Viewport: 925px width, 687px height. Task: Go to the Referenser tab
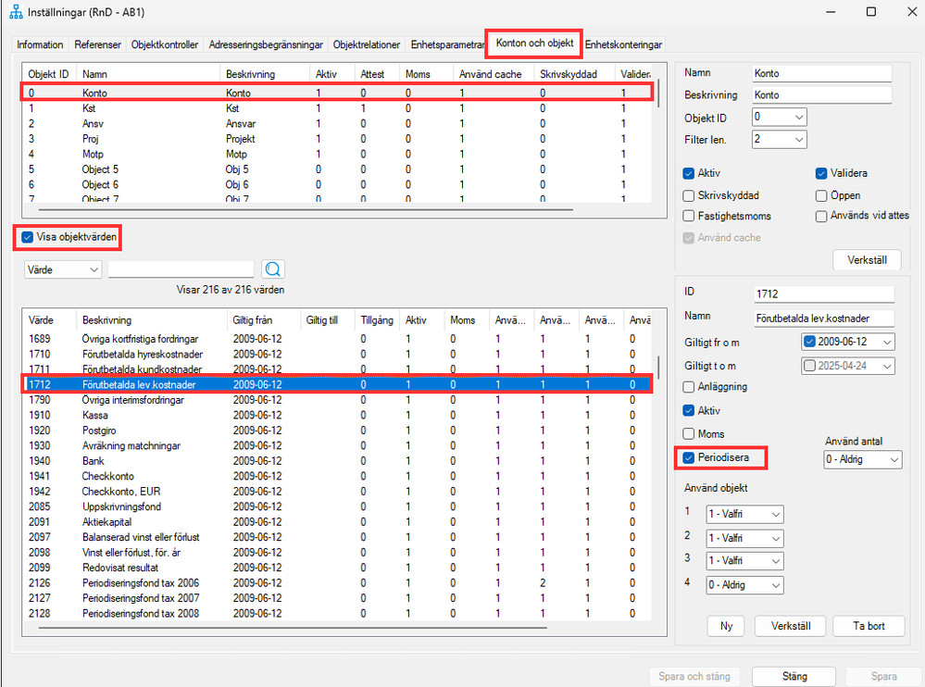coord(98,44)
